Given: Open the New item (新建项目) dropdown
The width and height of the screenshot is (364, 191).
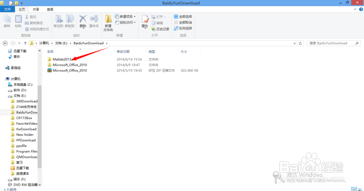Looking at the screenshot, I should point(125,17).
